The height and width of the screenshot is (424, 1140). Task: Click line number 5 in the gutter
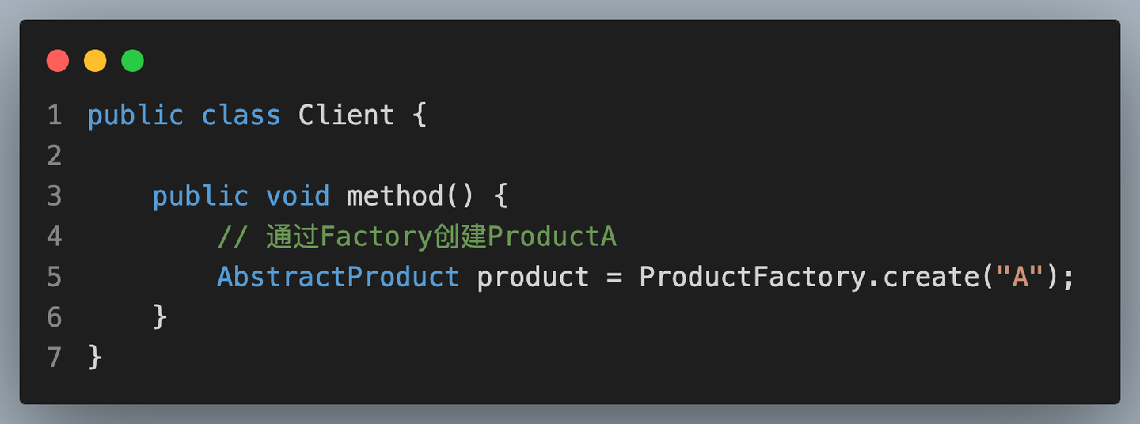click(x=54, y=277)
